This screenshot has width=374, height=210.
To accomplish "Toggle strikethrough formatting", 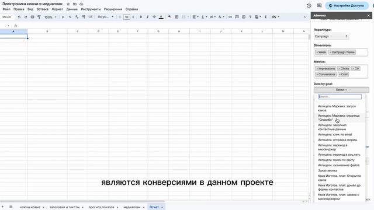I will [154, 17].
